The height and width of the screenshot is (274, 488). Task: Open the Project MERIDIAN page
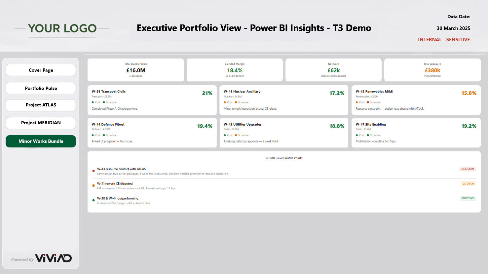pos(41,123)
